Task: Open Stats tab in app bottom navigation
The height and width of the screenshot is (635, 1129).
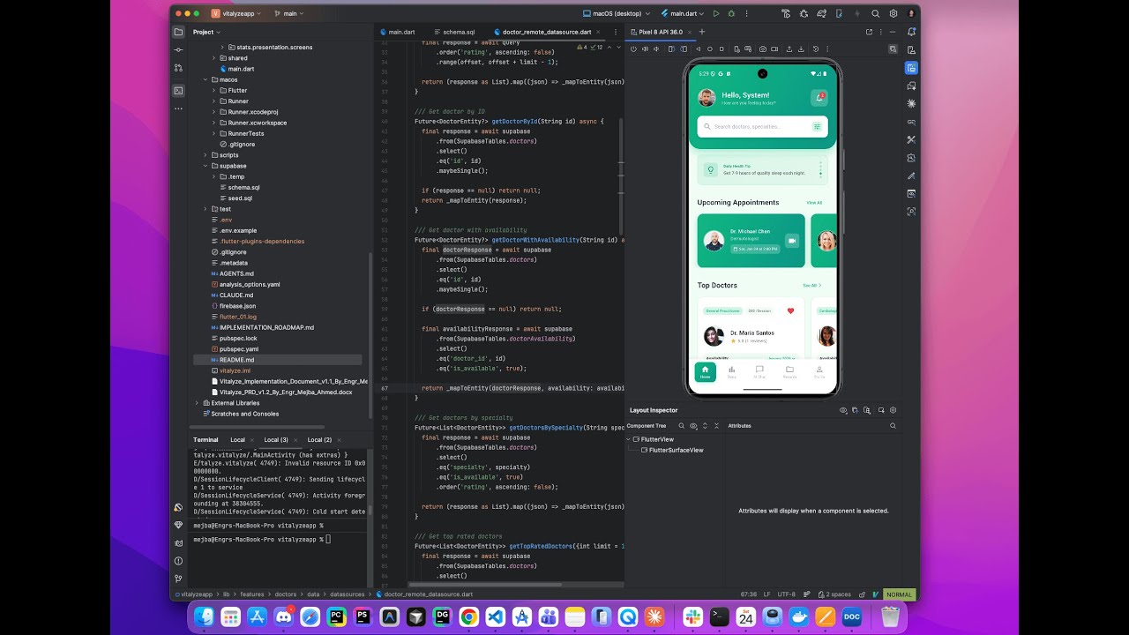Action: [731, 371]
